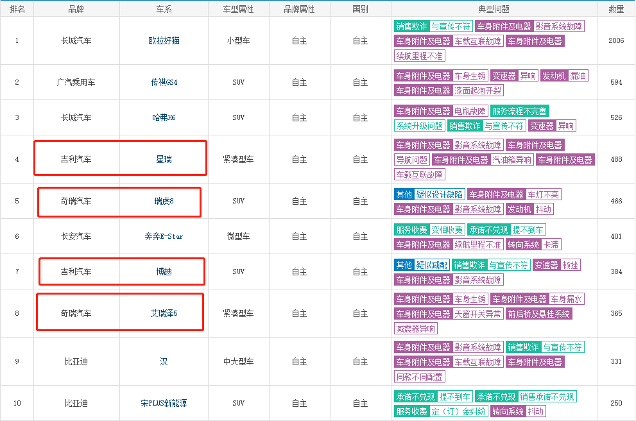Open the 汉 car series link
The width and height of the screenshot is (636, 421).
(164, 362)
